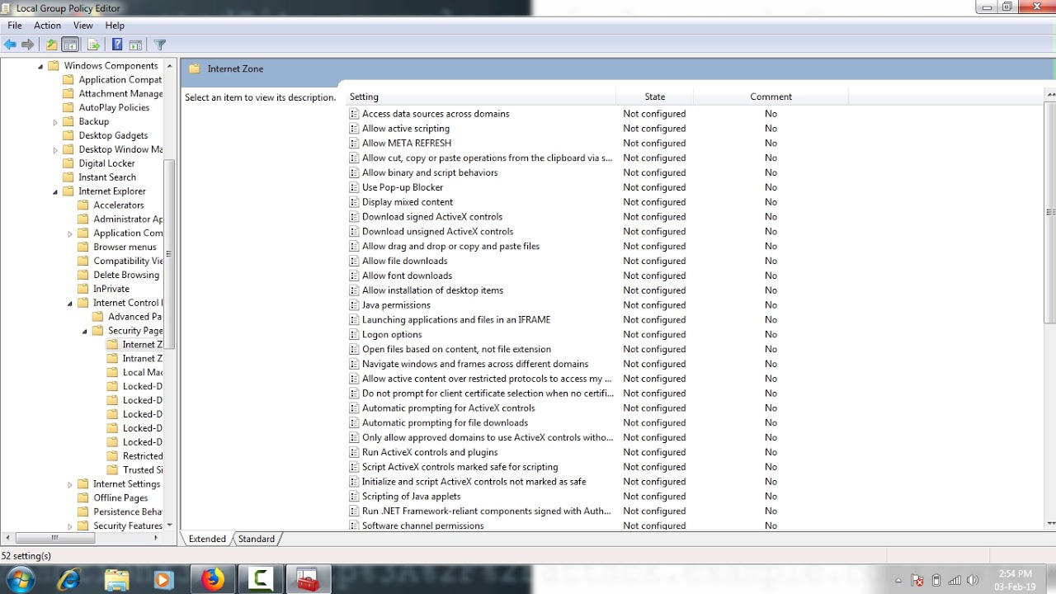Open the Windows Start button
This screenshot has width=1056, height=594.
point(20,579)
